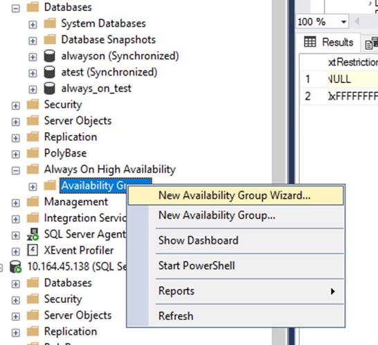
Task: Expand Integration Services node
Action: coord(16,219)
